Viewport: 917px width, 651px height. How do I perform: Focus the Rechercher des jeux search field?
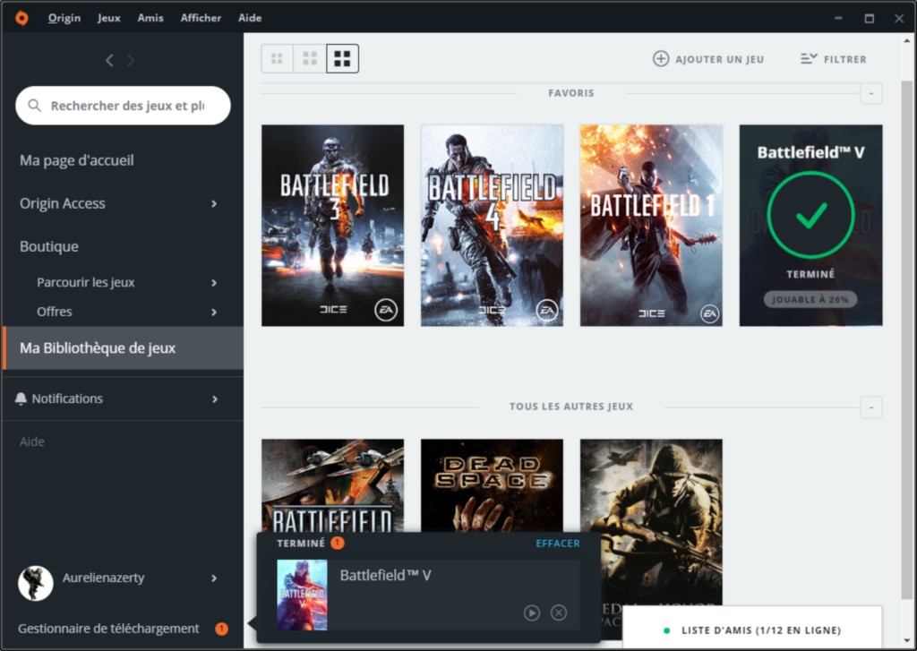point(123,106)
